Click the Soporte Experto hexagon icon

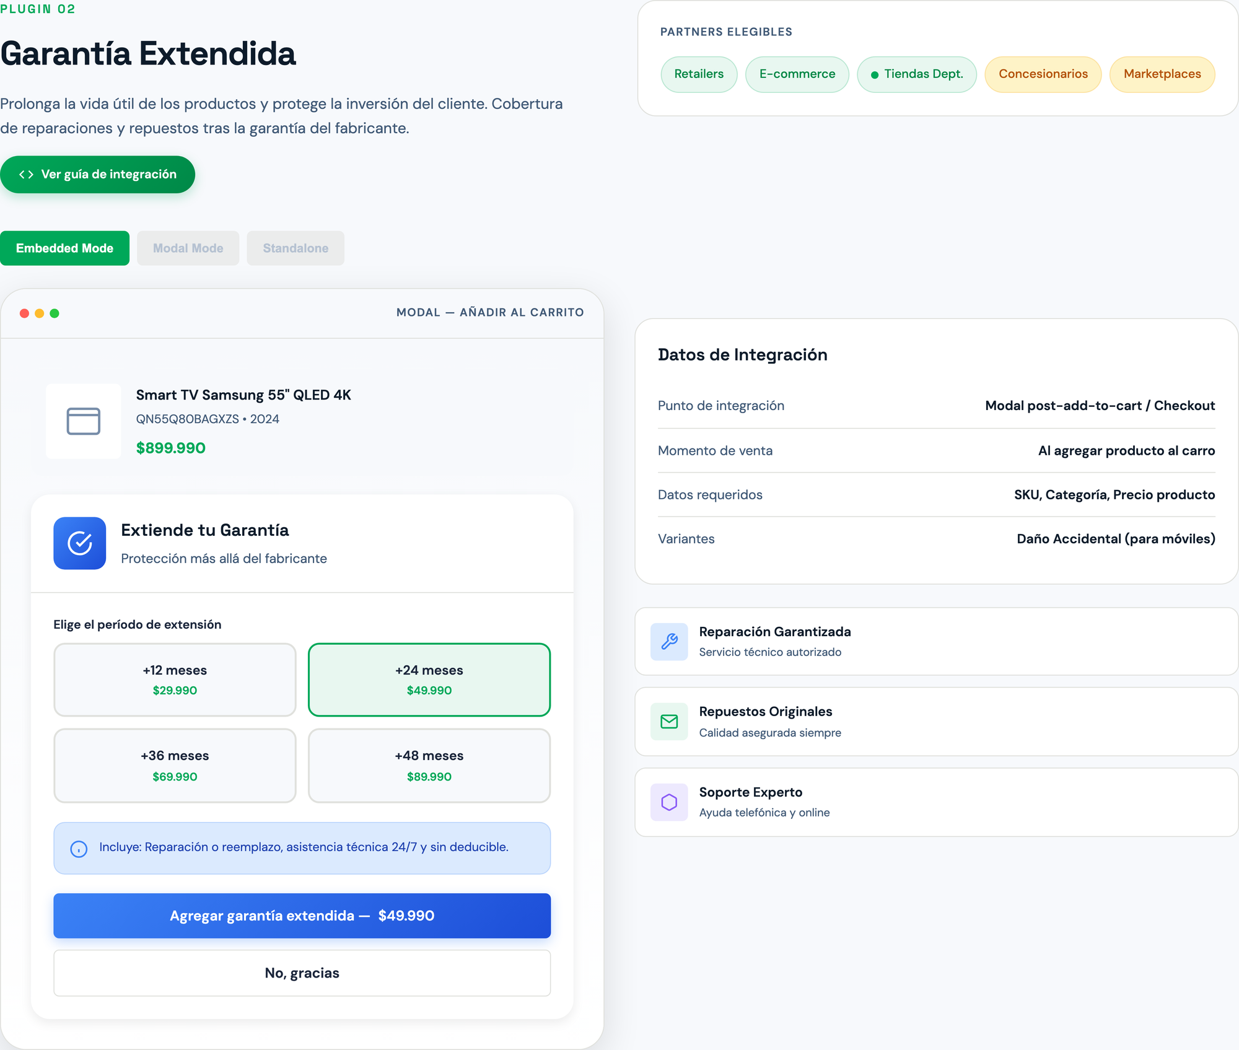point(669,802)
